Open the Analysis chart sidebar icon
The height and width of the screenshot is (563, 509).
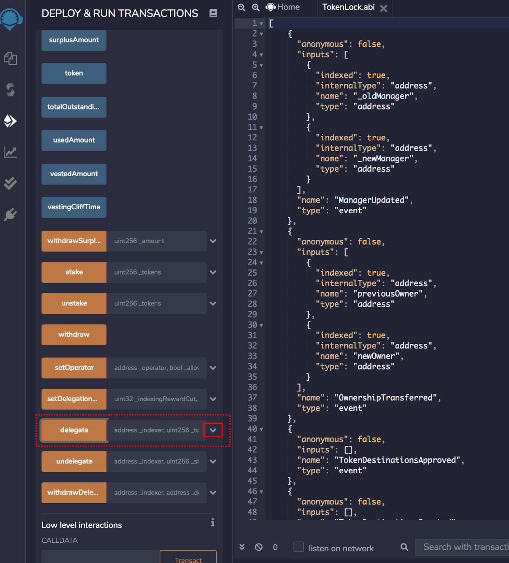tap(11, 152)
